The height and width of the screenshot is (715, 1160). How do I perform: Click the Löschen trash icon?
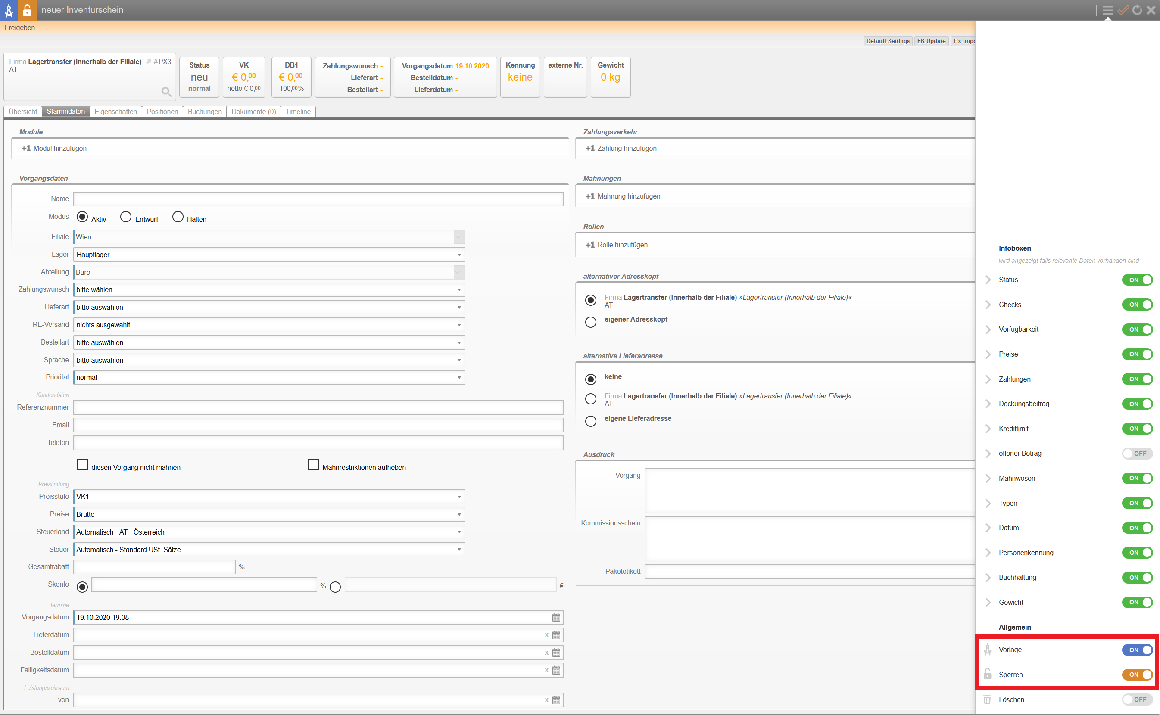pos(987,699)
